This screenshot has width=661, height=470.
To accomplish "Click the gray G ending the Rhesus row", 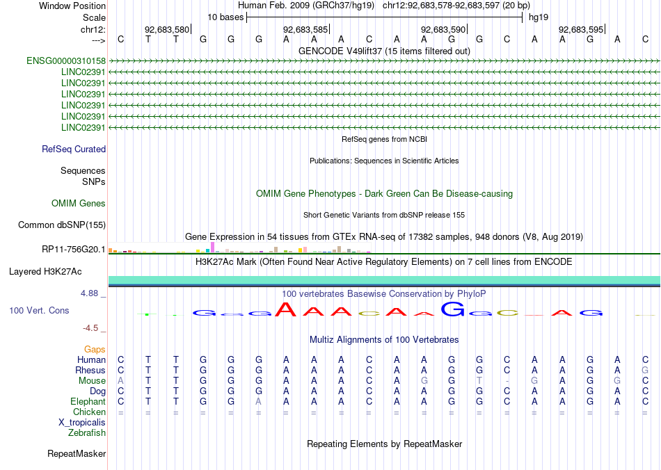I will coord(645,370).
